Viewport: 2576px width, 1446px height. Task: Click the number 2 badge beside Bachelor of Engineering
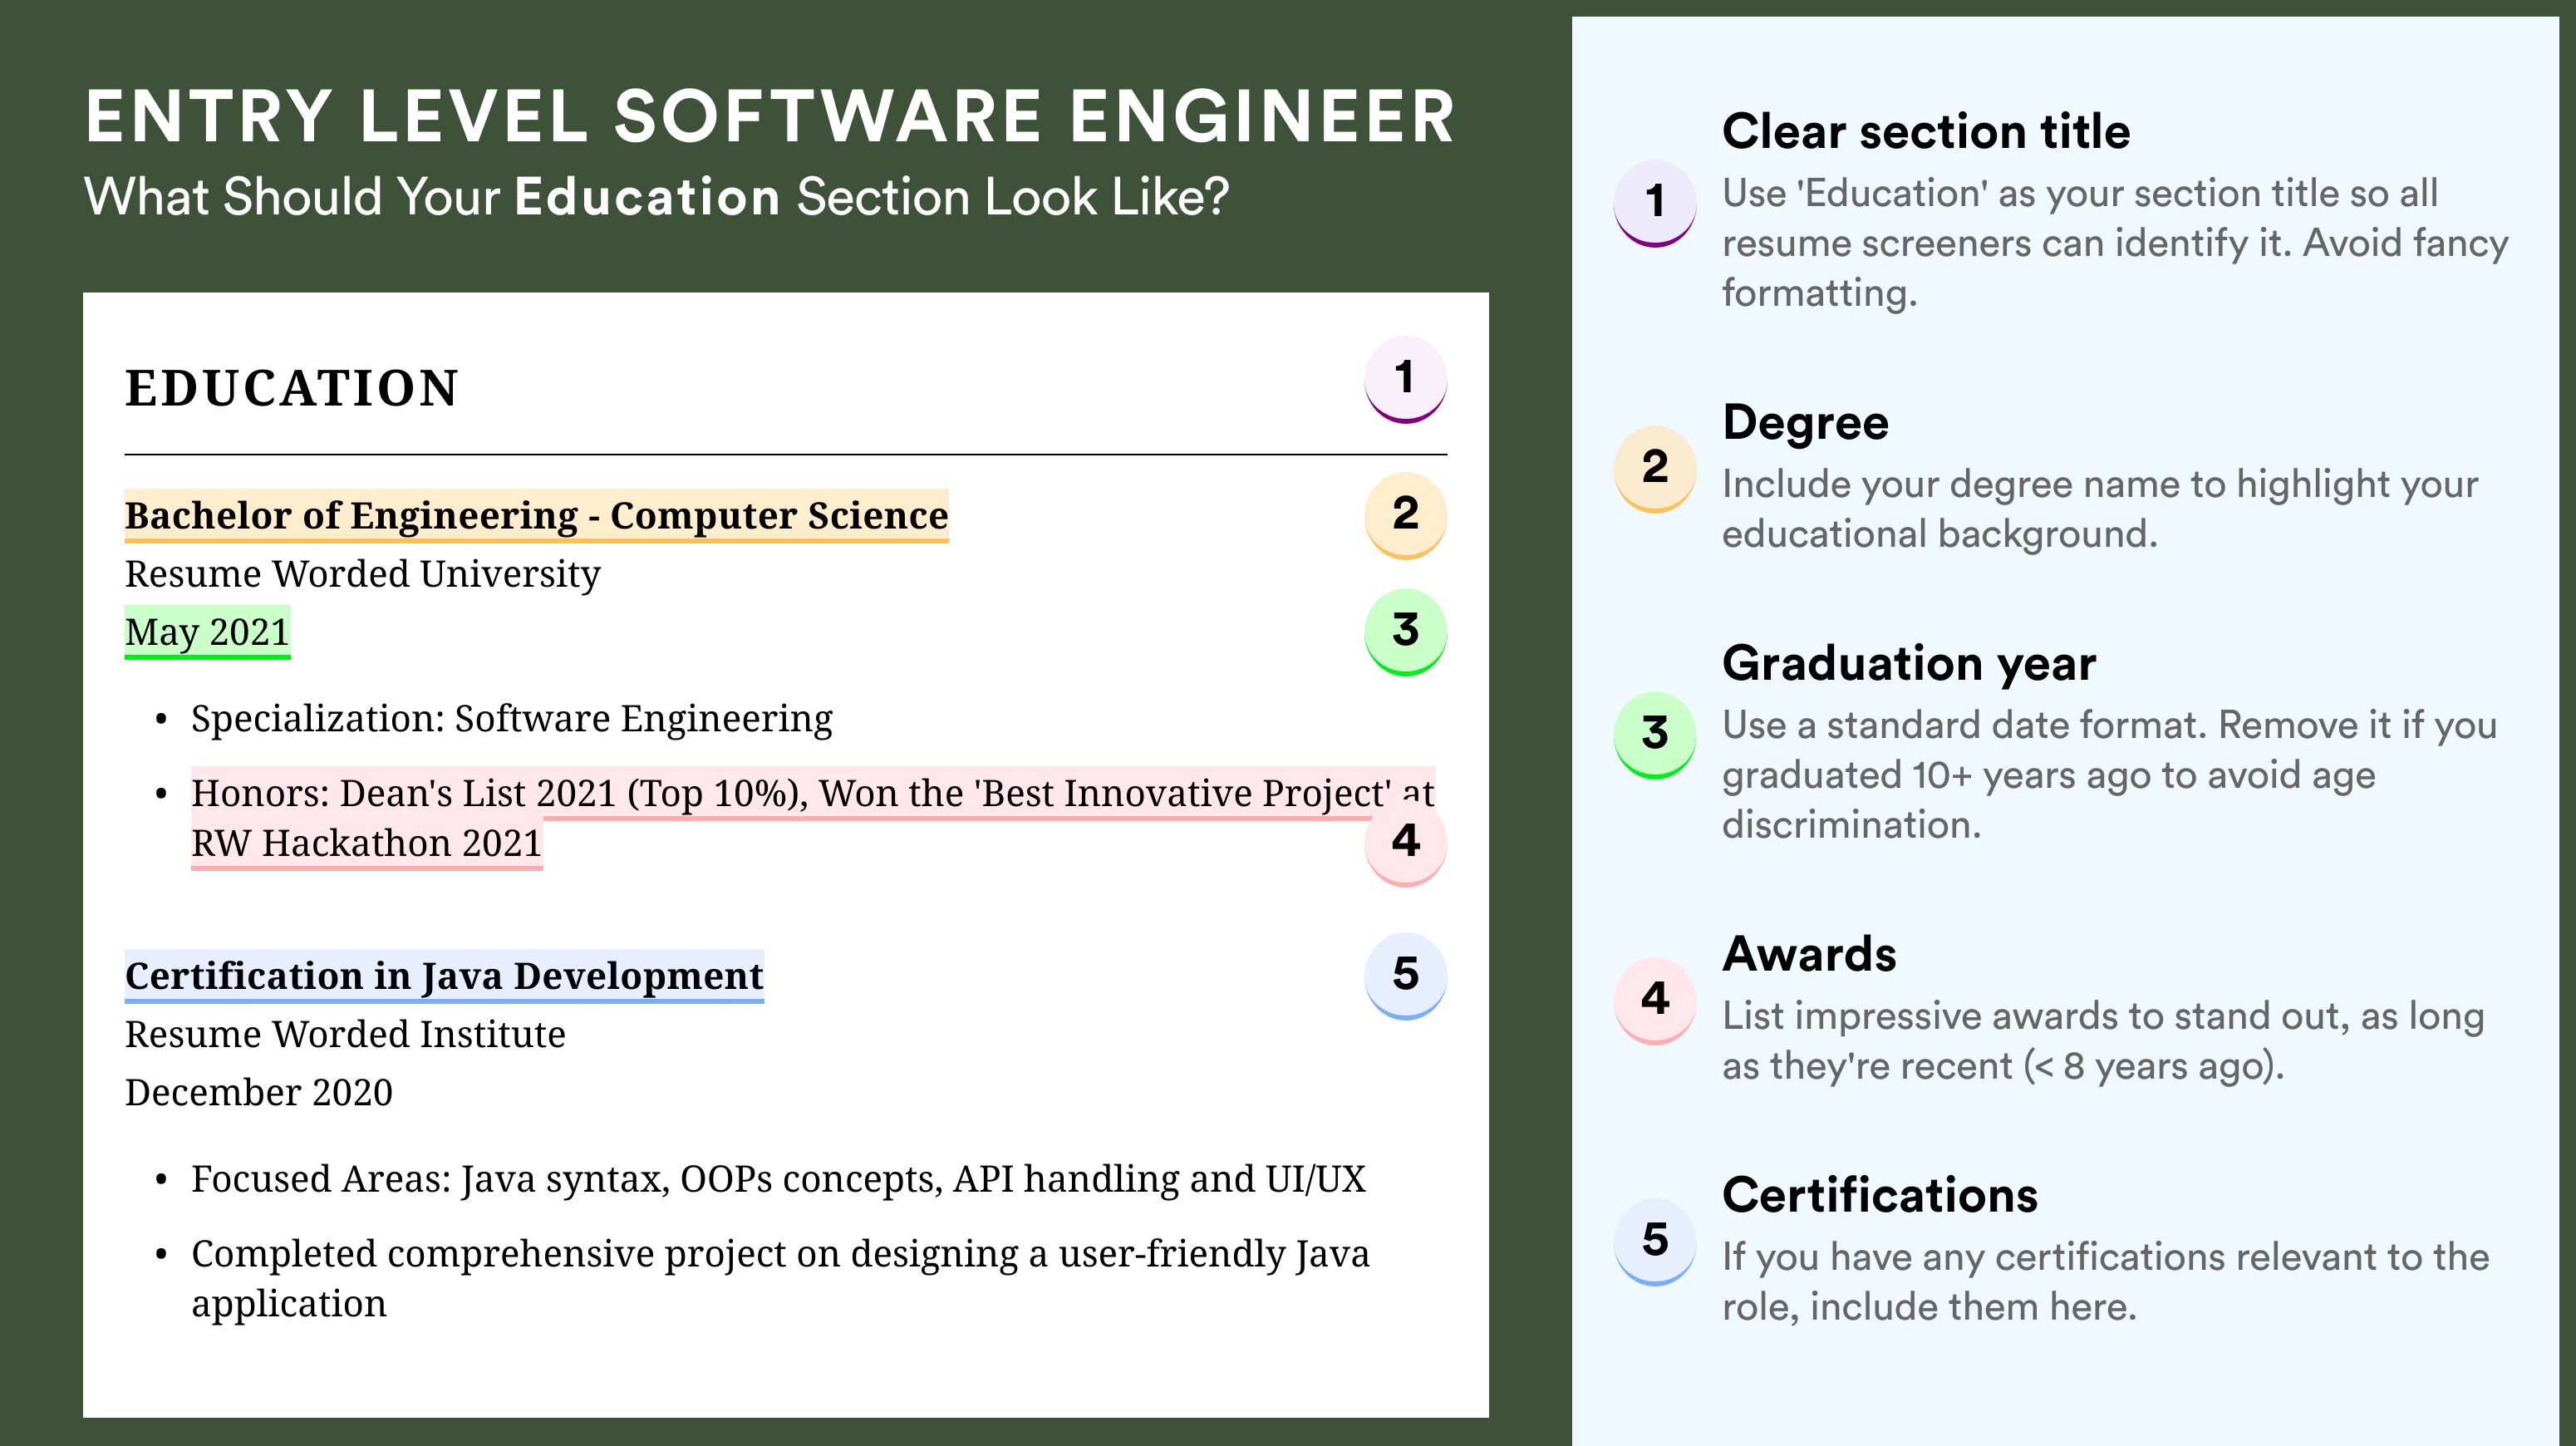click(1405, 514)
